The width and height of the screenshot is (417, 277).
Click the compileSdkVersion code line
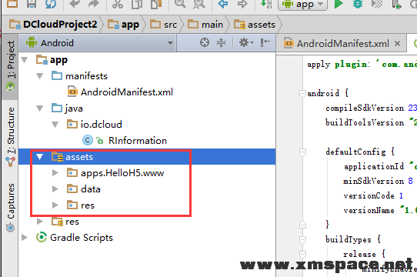pos(371,108)
